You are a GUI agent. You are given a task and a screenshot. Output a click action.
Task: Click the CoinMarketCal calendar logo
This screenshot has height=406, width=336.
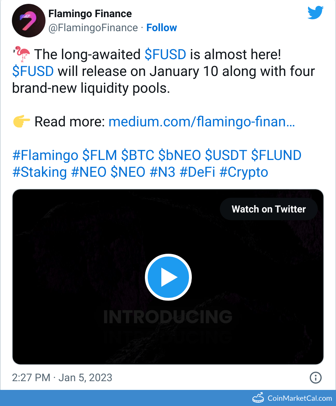(x=258, y=398)
